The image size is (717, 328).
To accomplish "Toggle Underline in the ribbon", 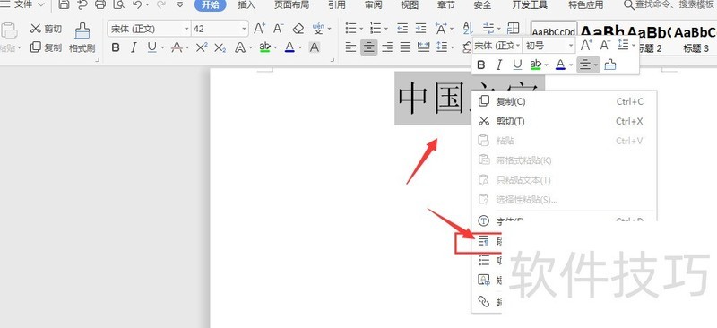I will tap(151, 47).
